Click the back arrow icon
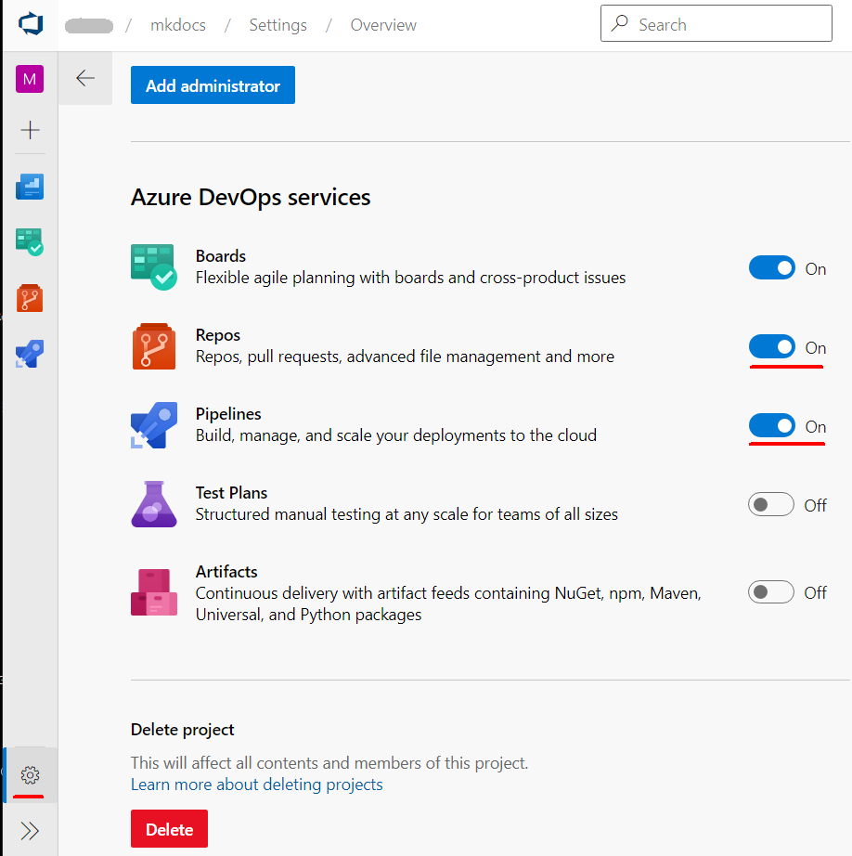 tap(85, 79)
